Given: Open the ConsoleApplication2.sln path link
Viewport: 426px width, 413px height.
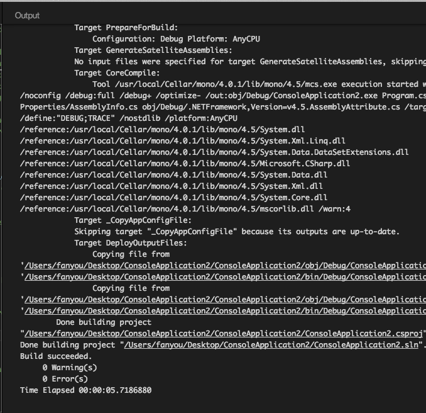Looking at the screenshot, I should click(x=271, y=345).
